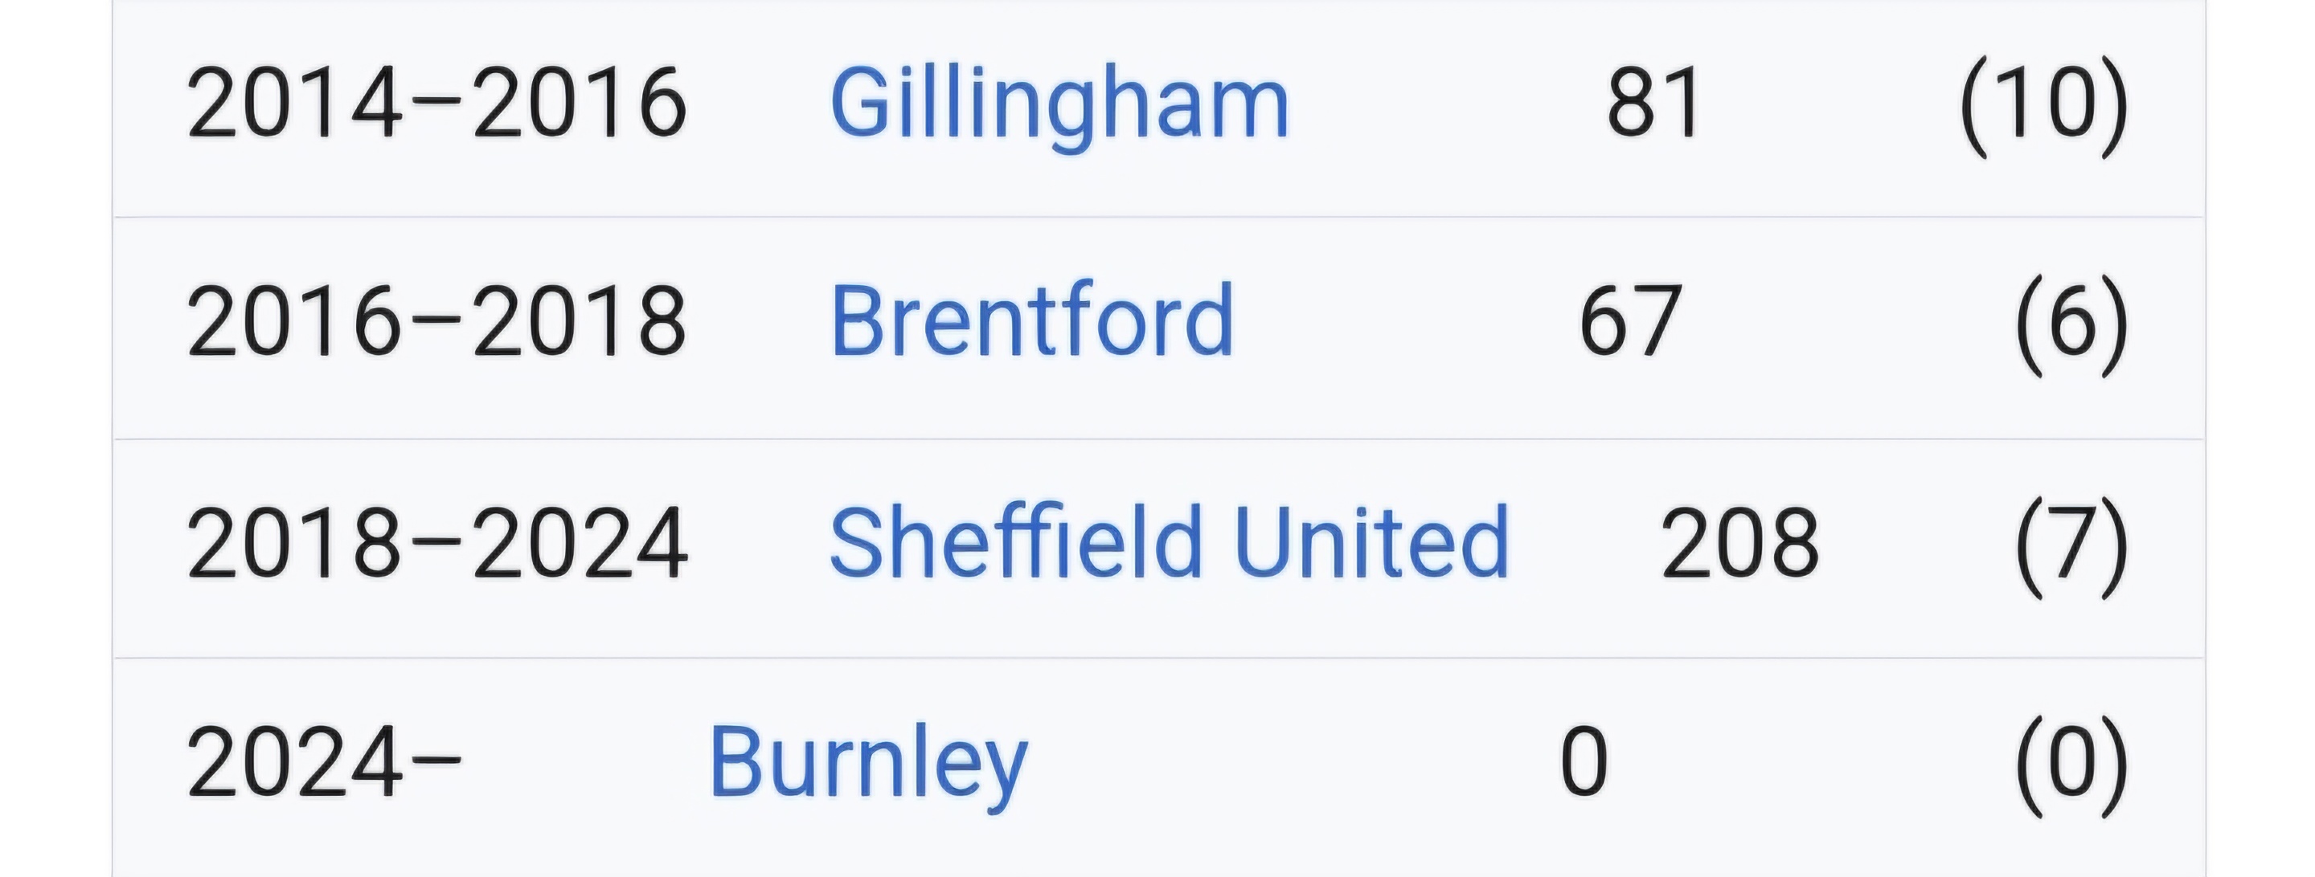The height and width of the screenshot is (877, 2315).
Task: Select Brentford's 67 appearances number
Action: click(1629, 321)
